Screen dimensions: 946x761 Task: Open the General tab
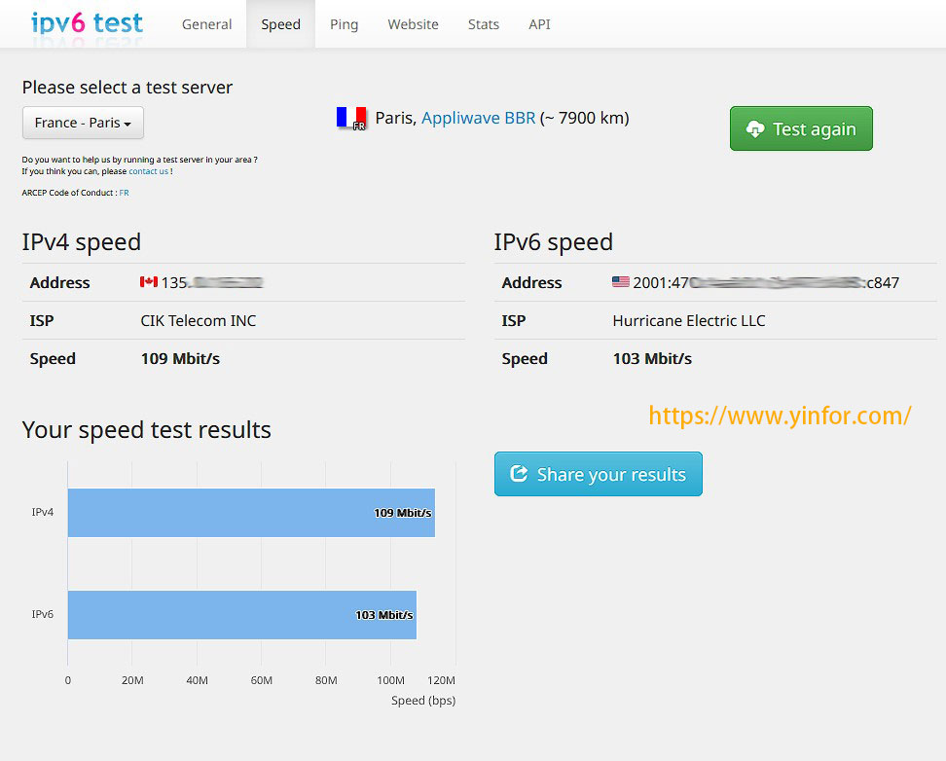tap(206, 24)
